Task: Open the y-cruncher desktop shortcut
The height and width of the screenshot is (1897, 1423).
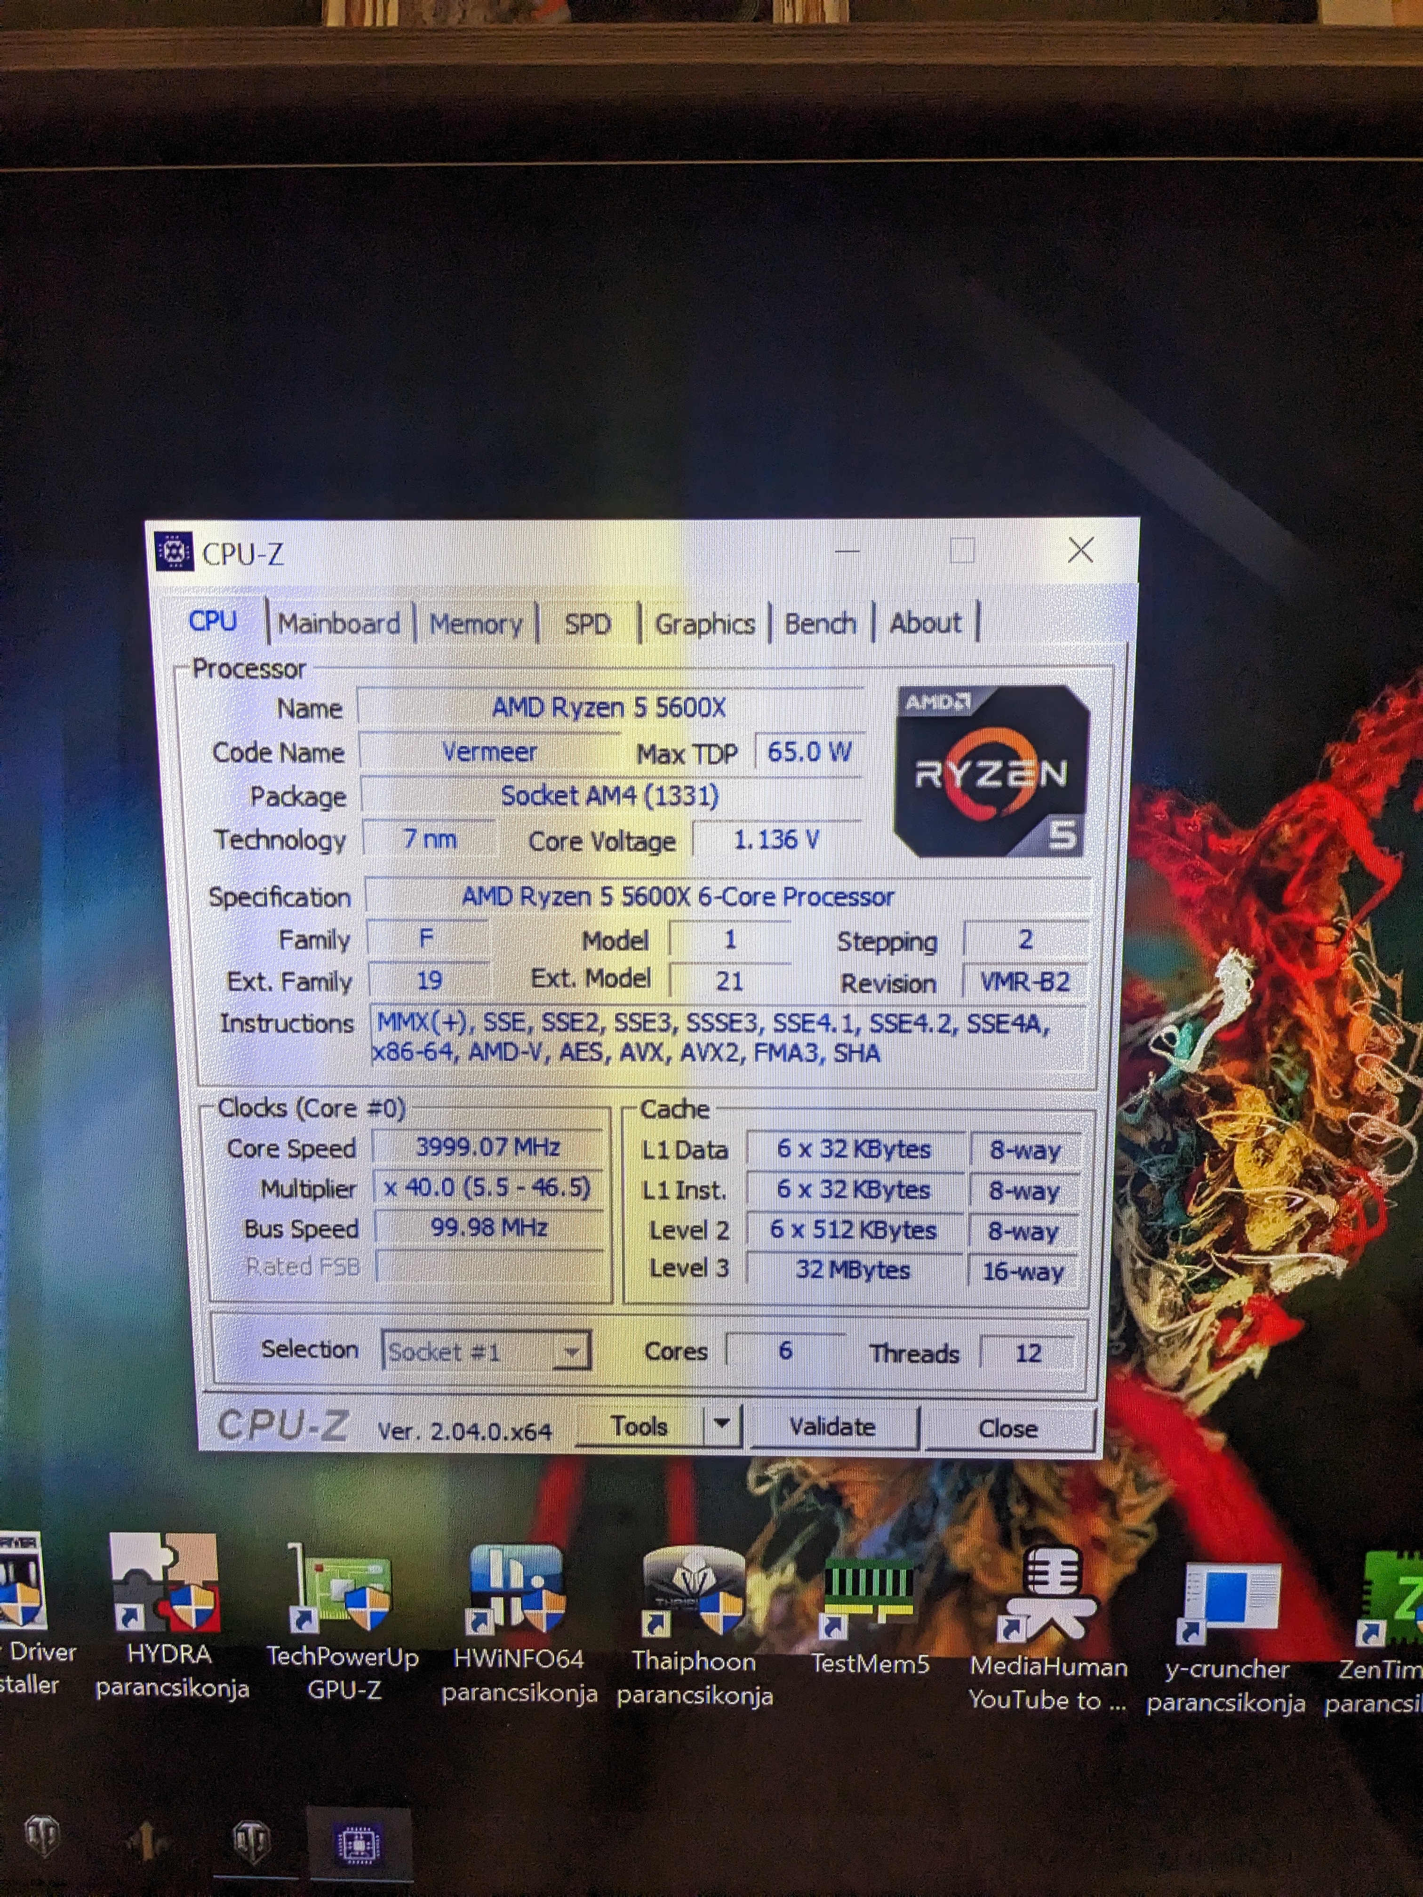Action: coord(1227,1600)
